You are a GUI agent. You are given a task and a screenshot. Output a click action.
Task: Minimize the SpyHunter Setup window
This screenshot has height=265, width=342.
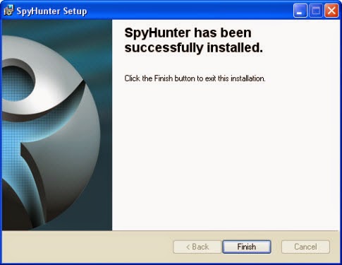(300, 11)
